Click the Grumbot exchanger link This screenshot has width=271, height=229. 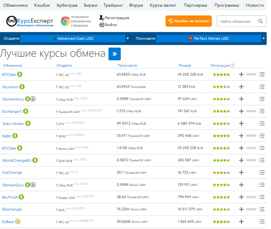(x=10, y=87)
